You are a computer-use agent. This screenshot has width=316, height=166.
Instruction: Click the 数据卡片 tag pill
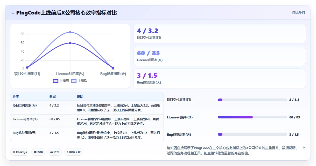click(74, 152)
